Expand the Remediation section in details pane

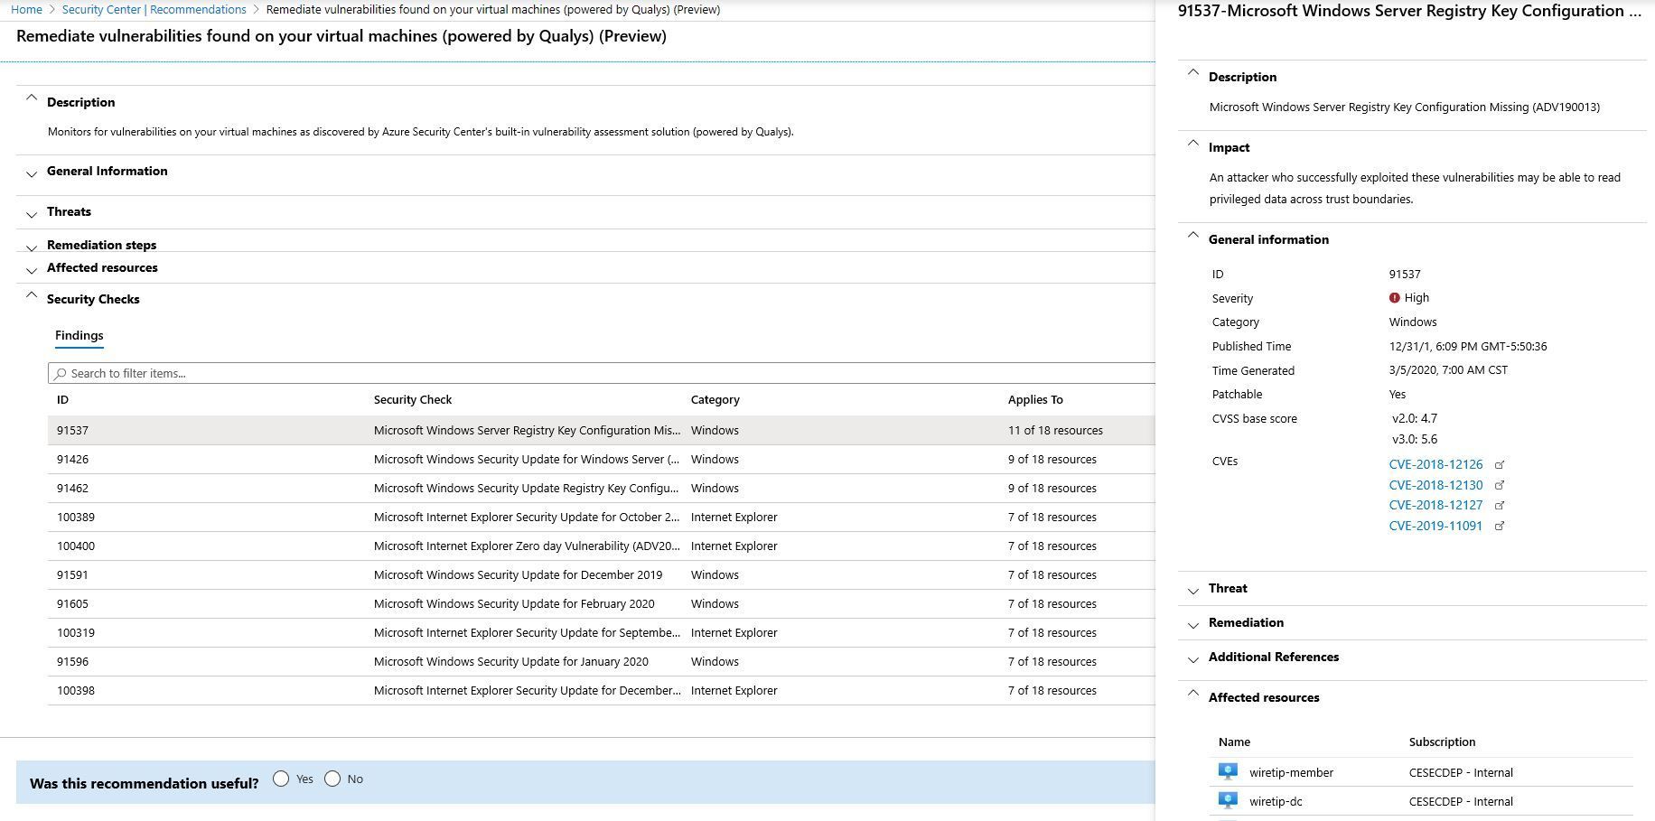1194,623
